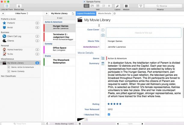Image resolution: width=184 pixels, height=125 pixels.
Task: Add new record to My Movie Library
Action: coord(47,13)
